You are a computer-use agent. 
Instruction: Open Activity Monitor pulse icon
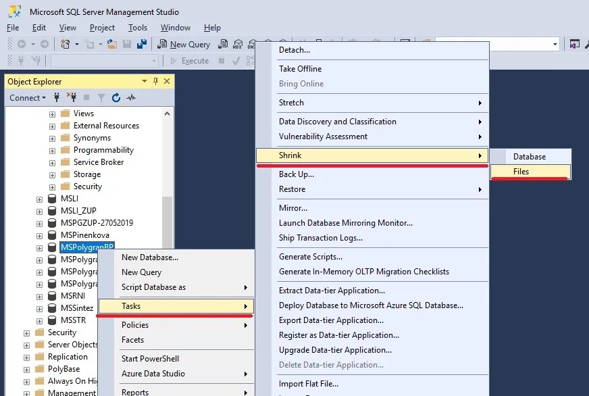131,98
